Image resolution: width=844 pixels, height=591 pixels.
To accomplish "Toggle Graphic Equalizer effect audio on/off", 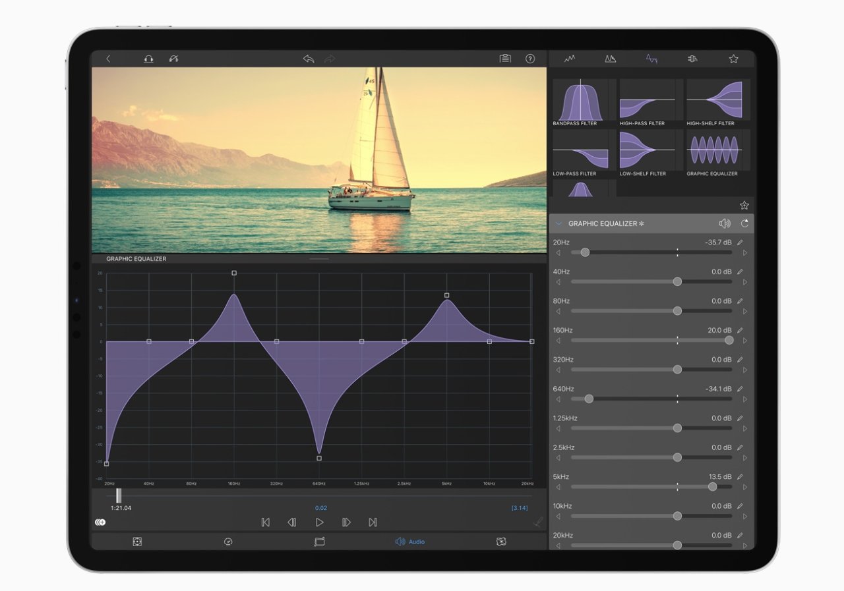I will 725,223.
